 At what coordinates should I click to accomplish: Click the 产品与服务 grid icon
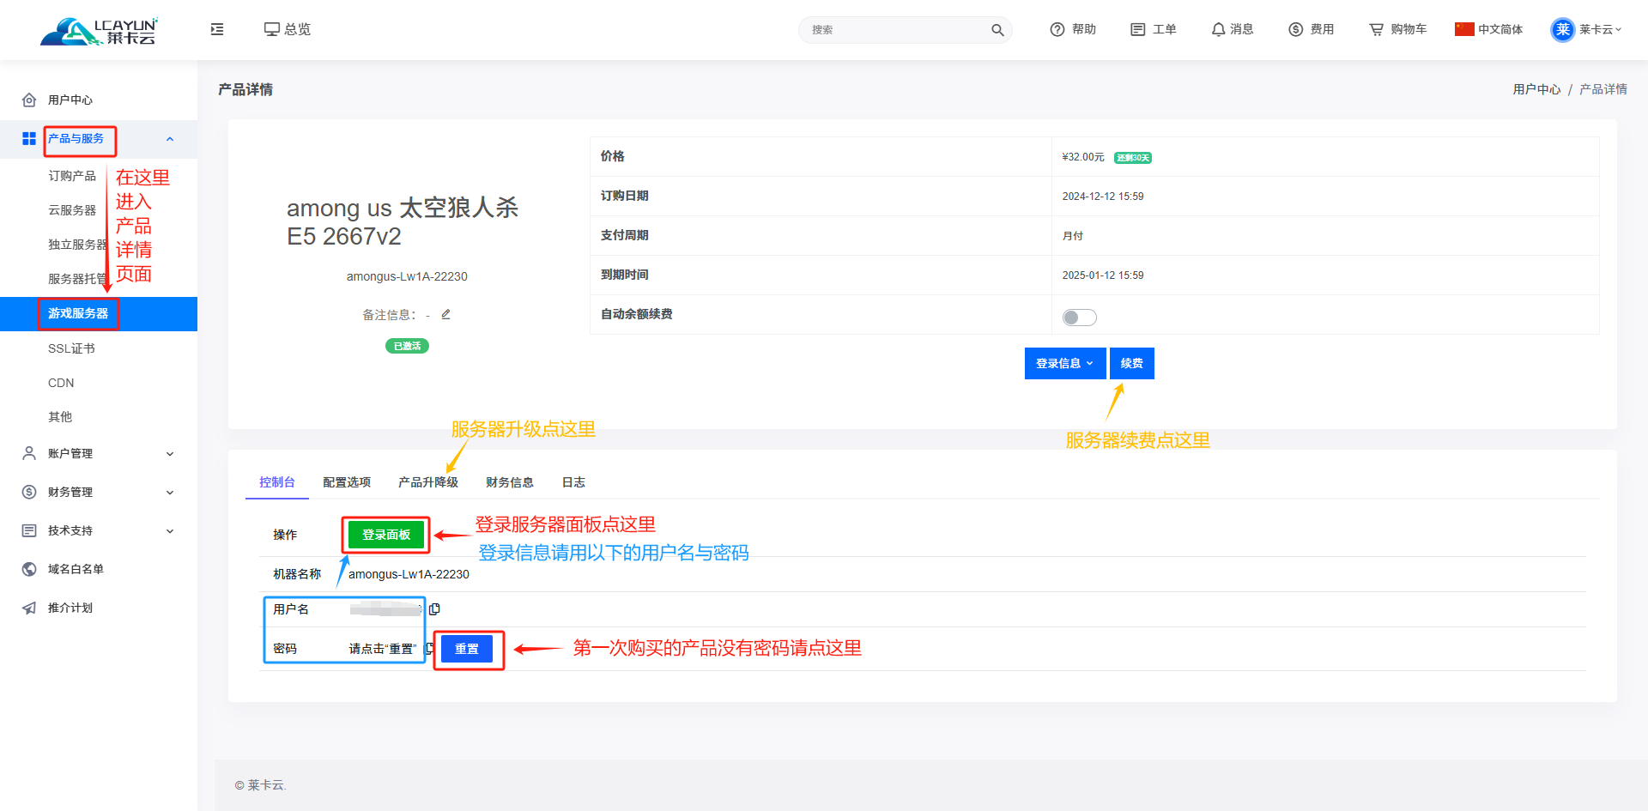pyautogui.click(x=29, y=138)
